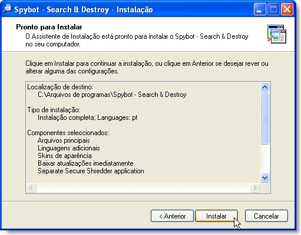301x235 pixels.
Task: Click the summary box scroll down arrow
Action: 264,178
